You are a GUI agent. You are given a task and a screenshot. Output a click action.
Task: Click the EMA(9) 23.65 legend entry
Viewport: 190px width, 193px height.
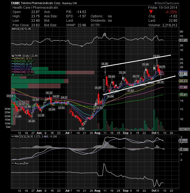(x=21, y=69)
